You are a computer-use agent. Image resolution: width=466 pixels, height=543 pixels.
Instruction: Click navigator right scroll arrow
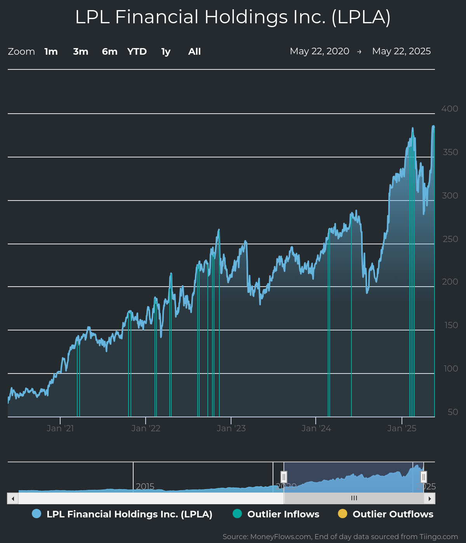[x=429, y=498]
